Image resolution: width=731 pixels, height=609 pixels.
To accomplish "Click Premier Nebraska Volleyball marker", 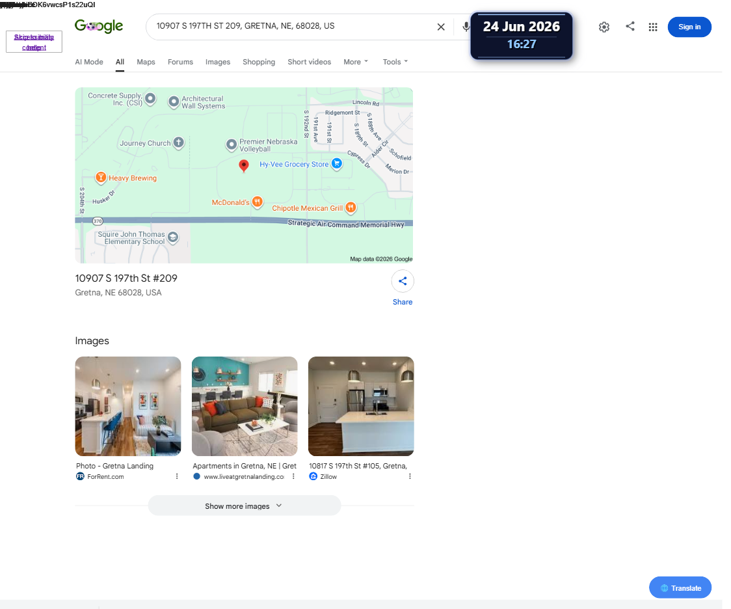I will click(x=232, y=144).
